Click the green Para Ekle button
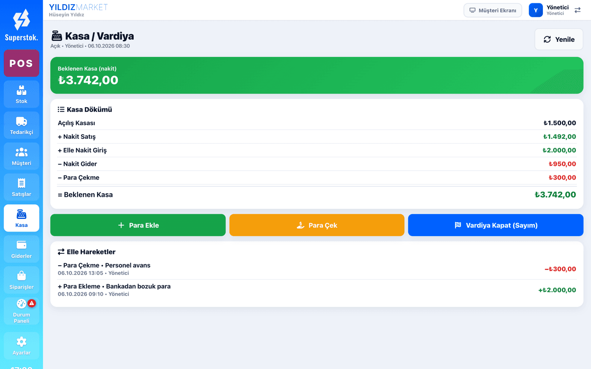The width and height of the screenshot is (591, 369). point(138,225)
